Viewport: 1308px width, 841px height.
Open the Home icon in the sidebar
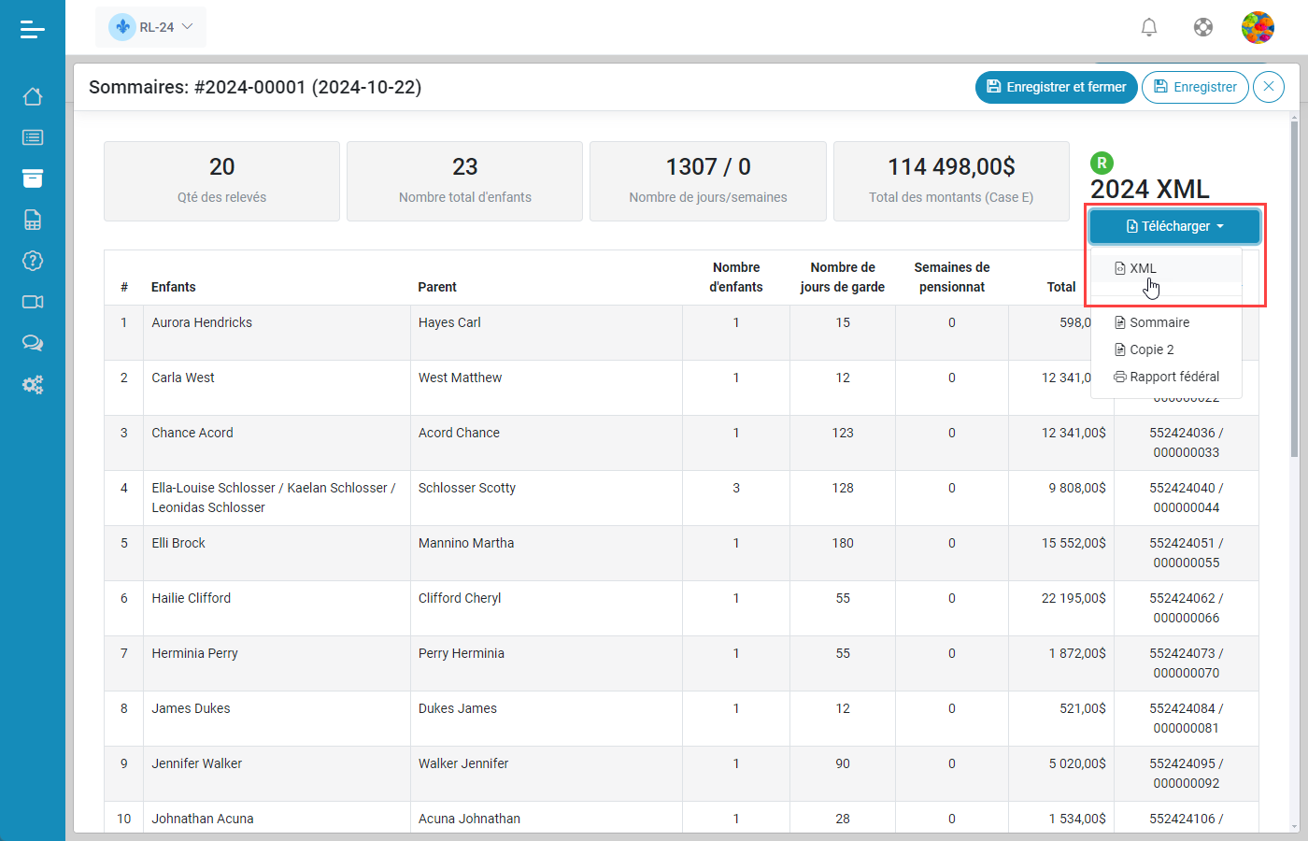[33, 96]
